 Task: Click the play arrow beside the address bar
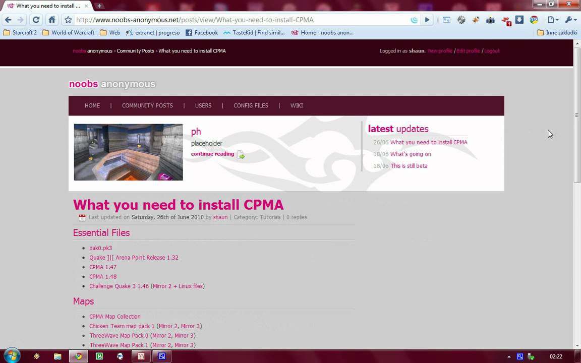pos(427,20)
